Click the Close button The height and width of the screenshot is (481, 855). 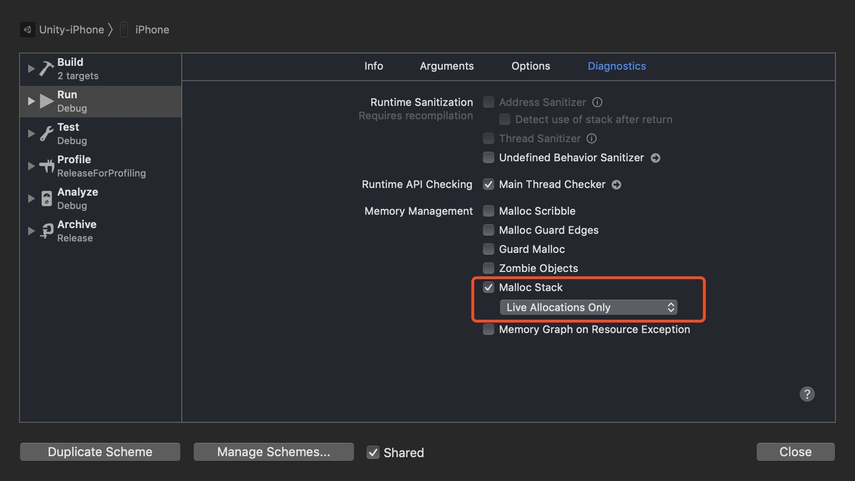tap(795, 452)
